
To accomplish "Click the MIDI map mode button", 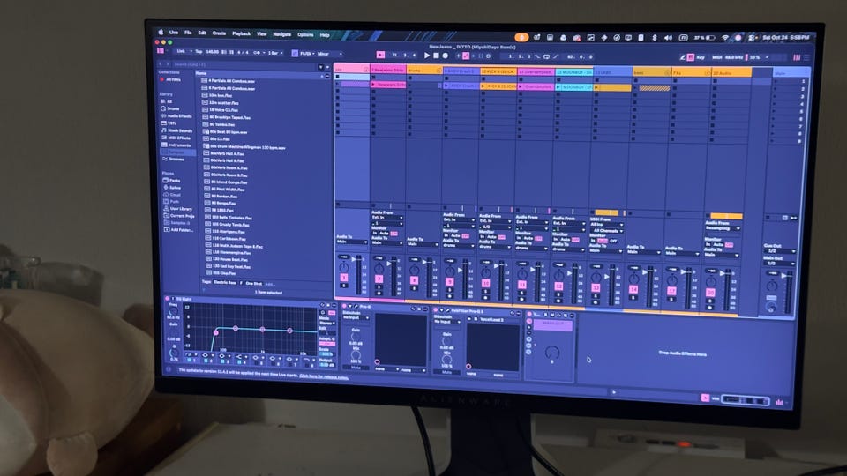I will [716, 57].
